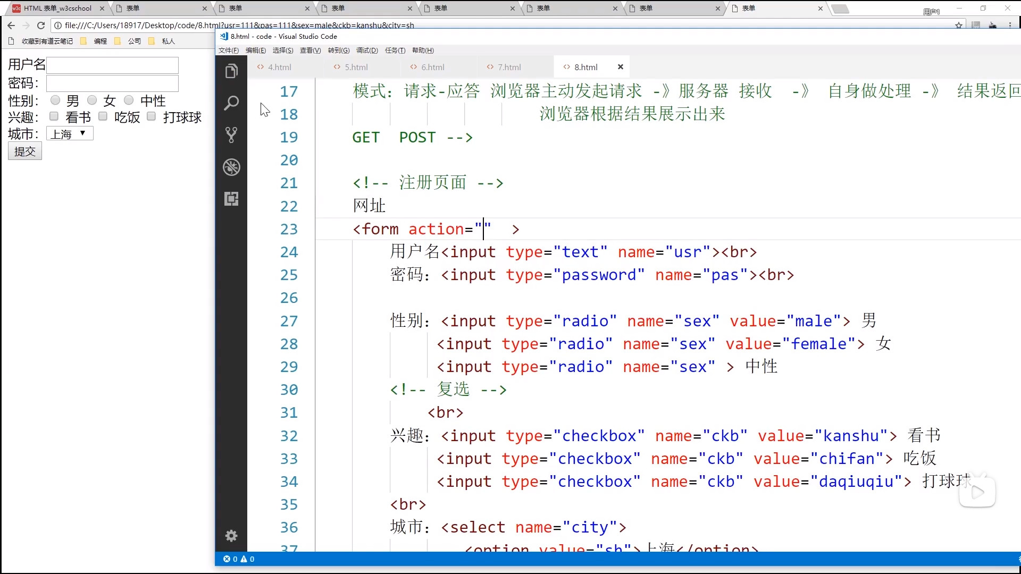Check the 看书 checkbox
Image resolution: width=1021 pixels, height=574 pixels.
54,116
